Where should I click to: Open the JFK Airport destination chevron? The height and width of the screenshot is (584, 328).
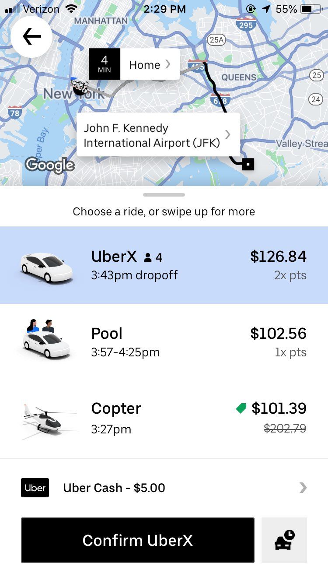click(x=227, y=134)
